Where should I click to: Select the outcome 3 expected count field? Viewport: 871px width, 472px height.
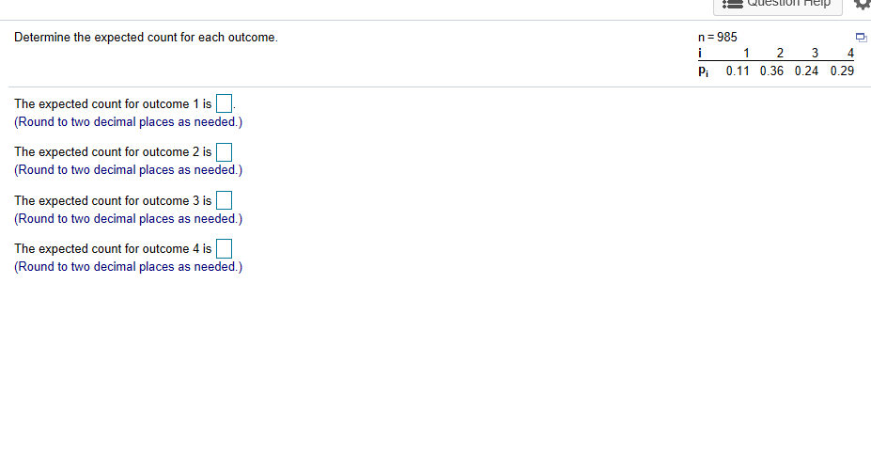224,200
